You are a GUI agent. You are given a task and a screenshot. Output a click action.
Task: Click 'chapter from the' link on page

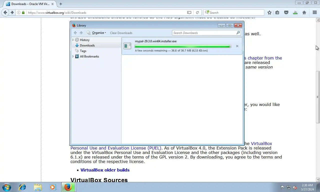(x=265, y=58)
